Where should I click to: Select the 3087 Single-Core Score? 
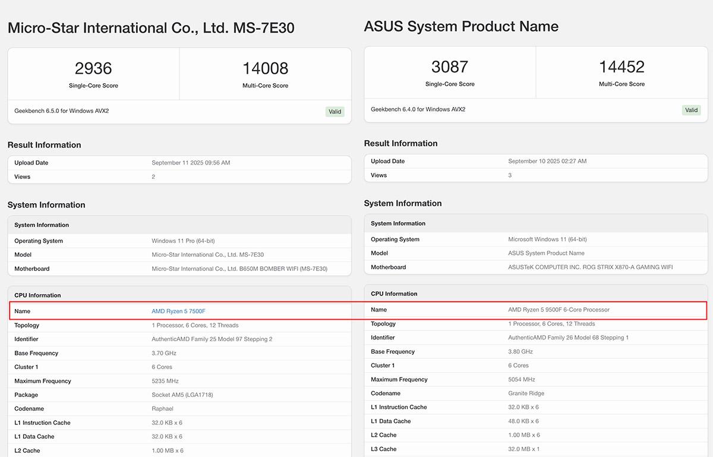pyautogui.click(x=450, y=67)
